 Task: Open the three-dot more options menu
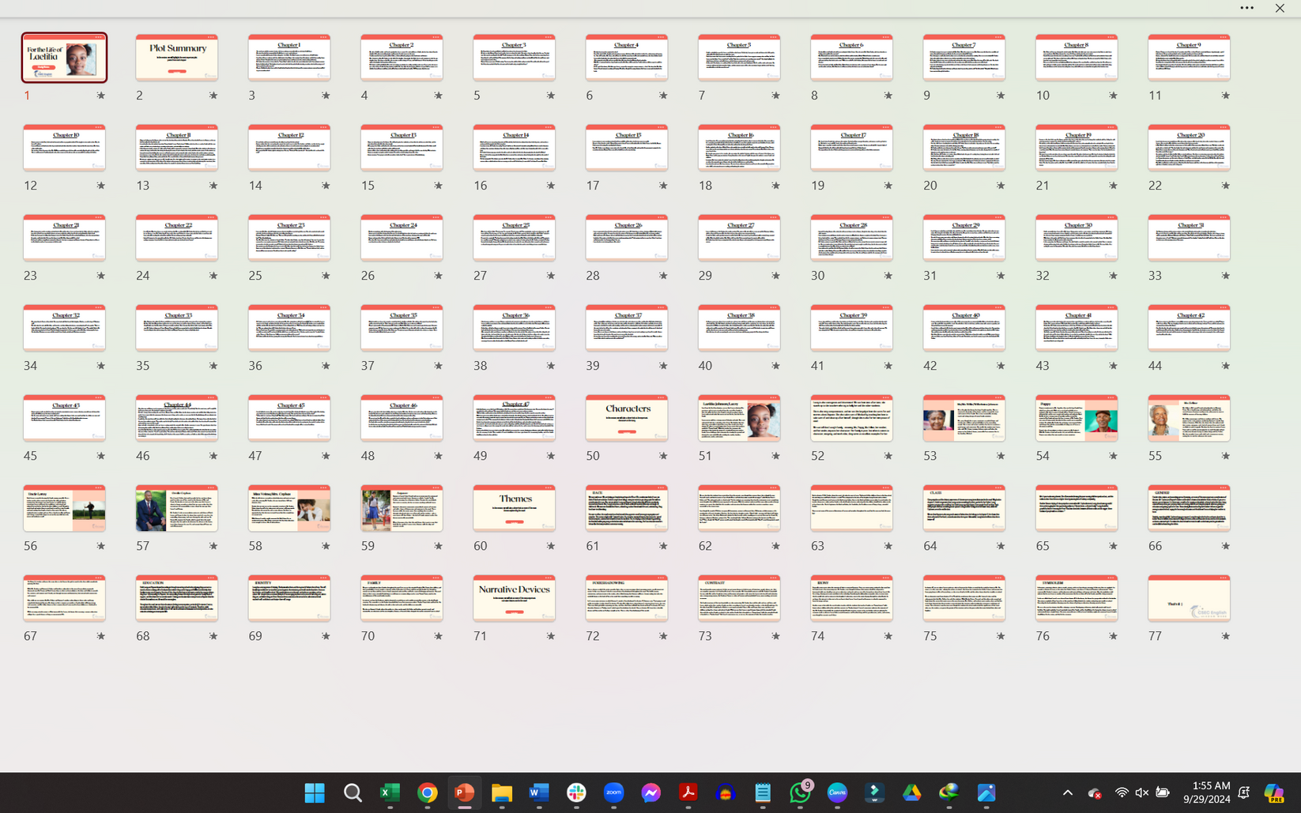(x=1246, y=8)
